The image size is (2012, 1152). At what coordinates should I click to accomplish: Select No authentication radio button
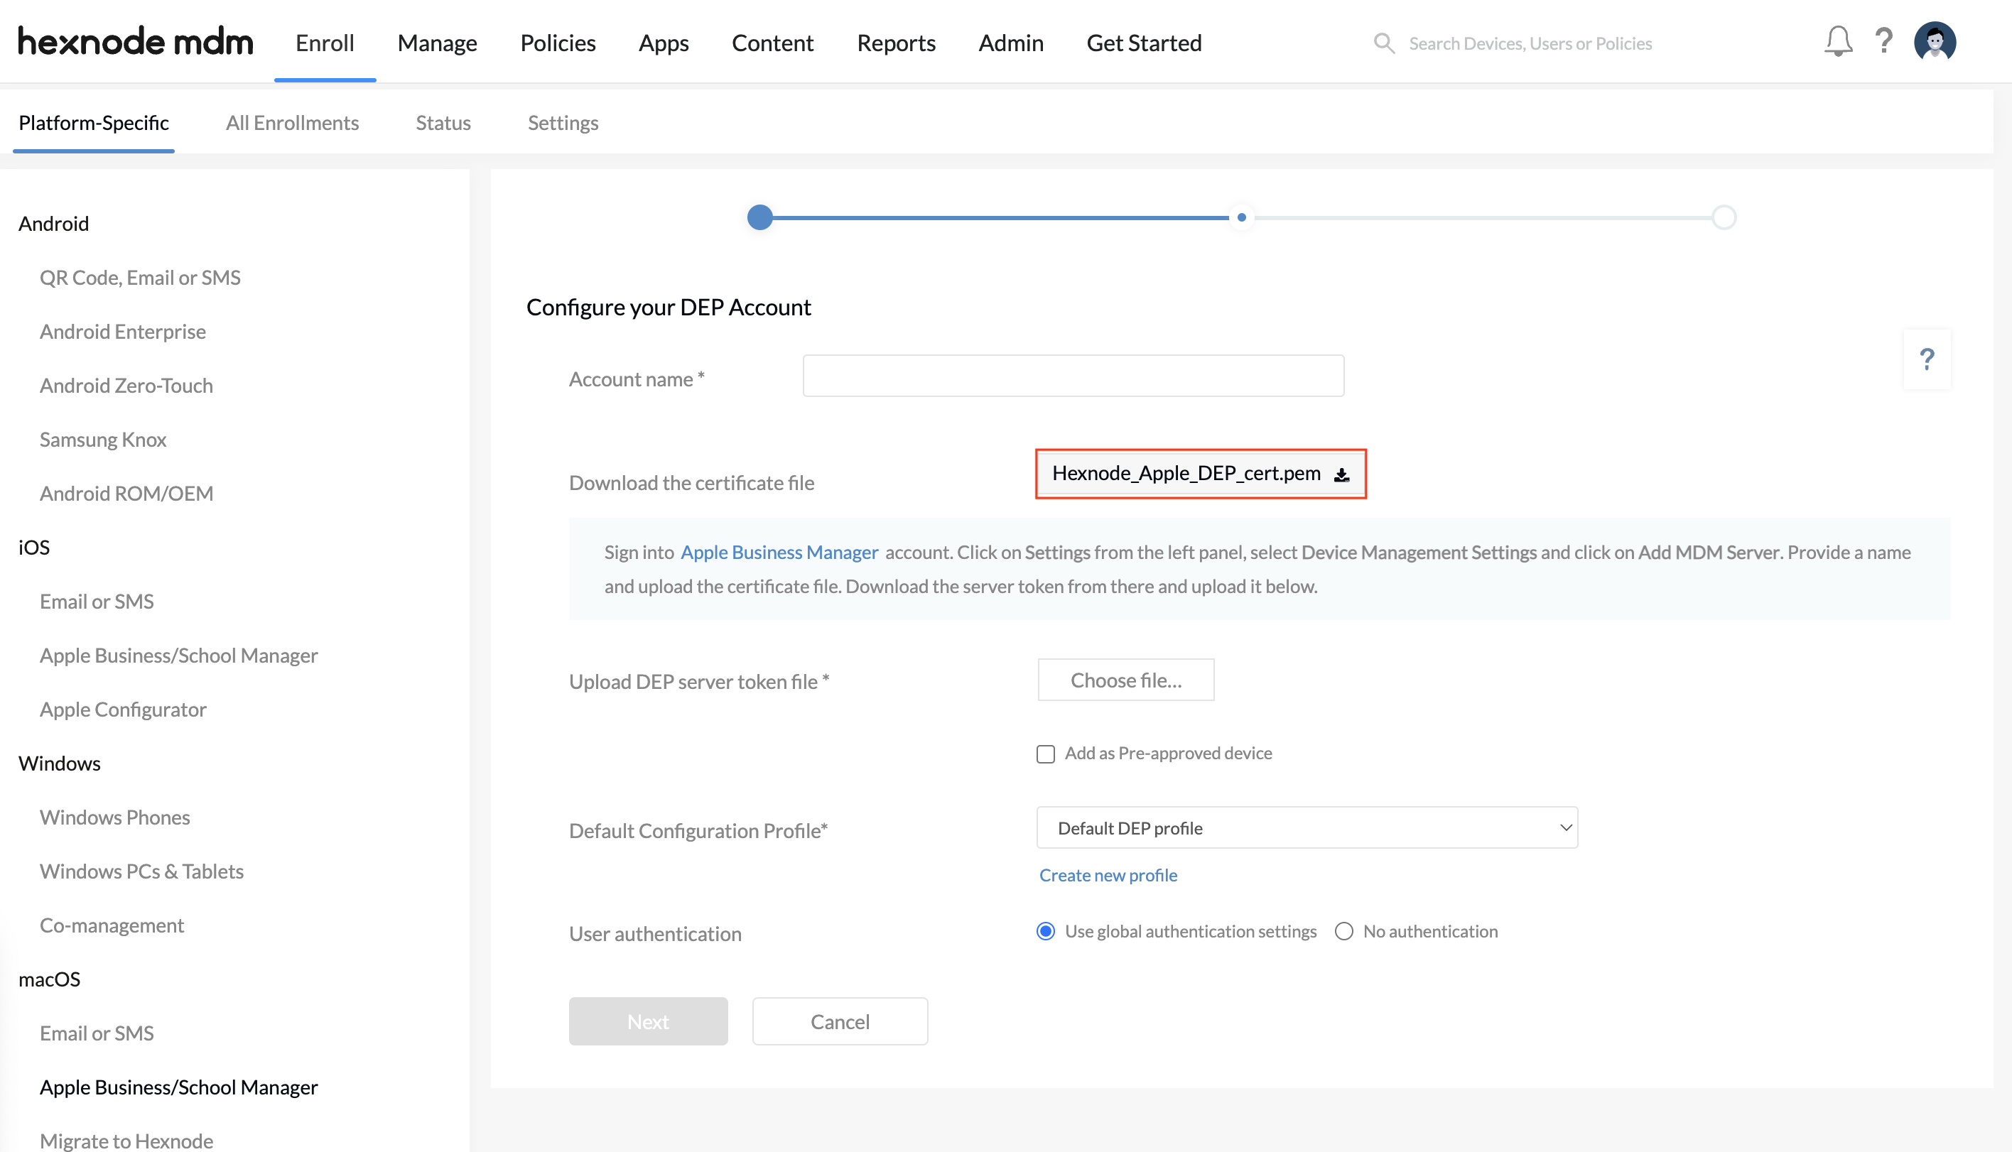(1344, 931)
